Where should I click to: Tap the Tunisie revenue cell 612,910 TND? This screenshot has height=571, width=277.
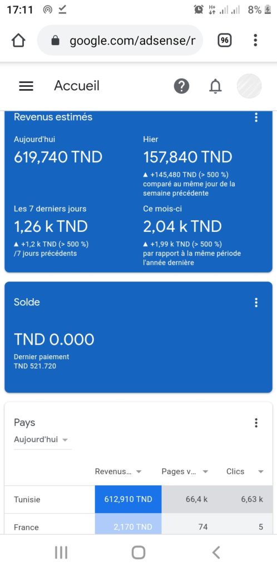point(128,499)
